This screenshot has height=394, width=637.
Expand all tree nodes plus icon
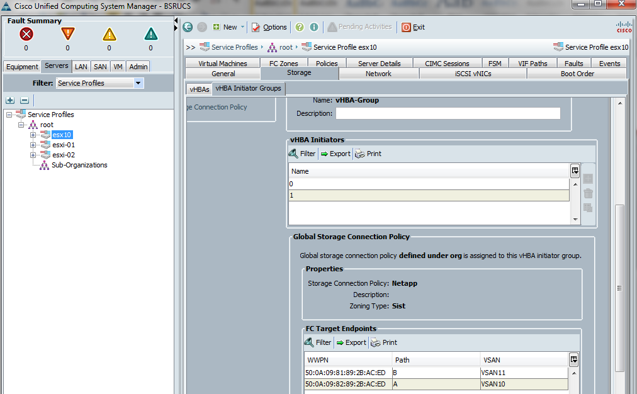pyautogui.click(x=10, y=100)
